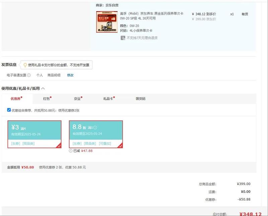The height and width of the screenshot is (216, 268).
Task: Click the 颜色：0W-20 attribute
Action: [130, 26]
